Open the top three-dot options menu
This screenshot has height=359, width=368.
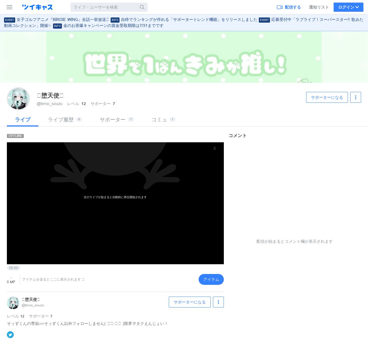coord(356,97)
